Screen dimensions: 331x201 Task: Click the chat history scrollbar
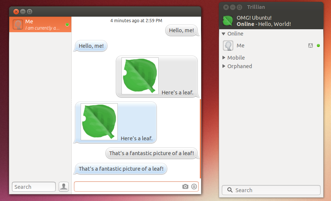pyautogui.click(x=200, y=139)
